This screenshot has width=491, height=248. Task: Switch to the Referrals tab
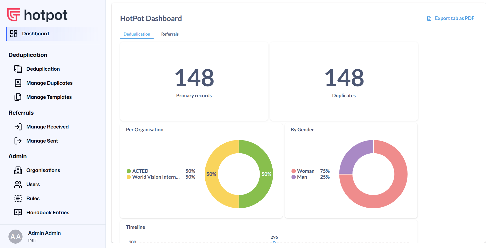pyautogui.click(x=170, y=34)
